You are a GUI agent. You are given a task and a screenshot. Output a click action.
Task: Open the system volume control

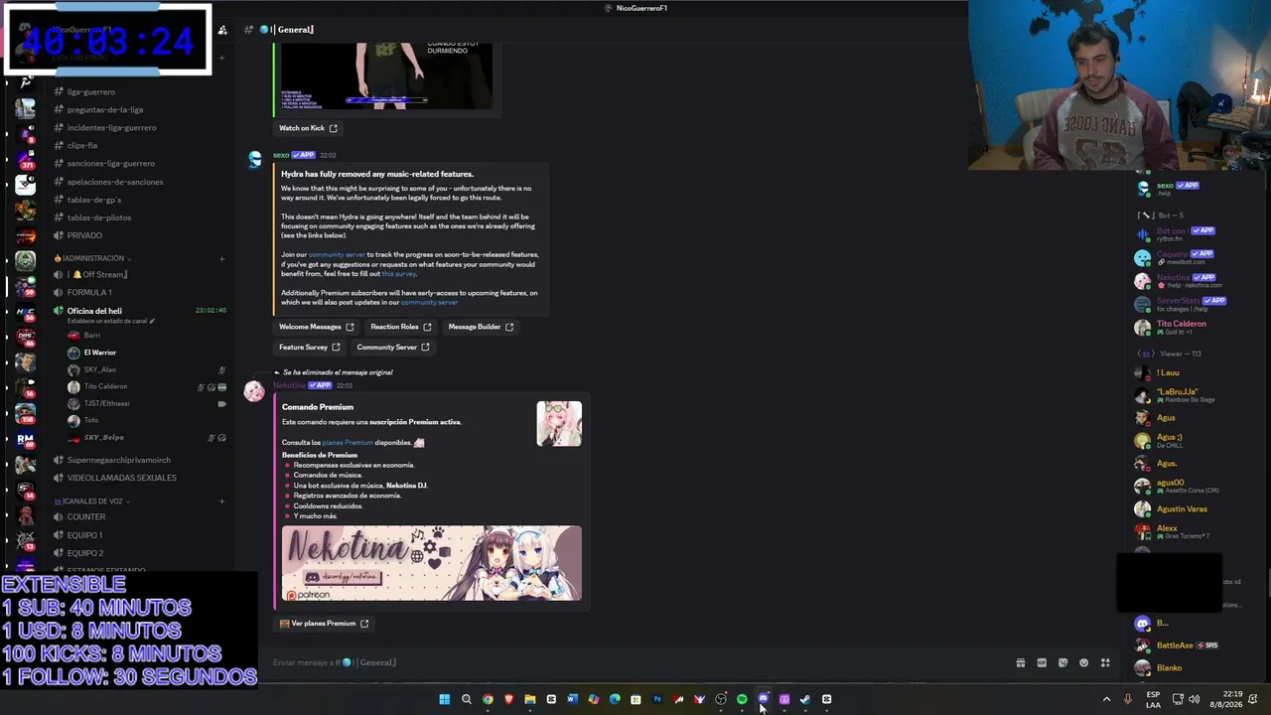pyautogui.click(x=1194, y=699)
